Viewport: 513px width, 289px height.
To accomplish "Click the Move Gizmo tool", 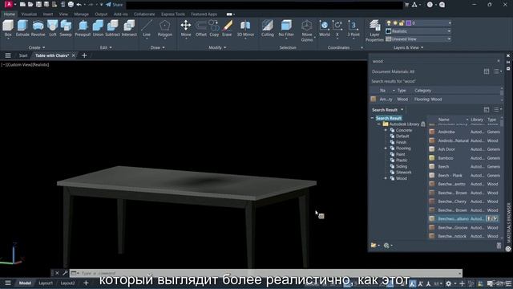I will [307, 31].
